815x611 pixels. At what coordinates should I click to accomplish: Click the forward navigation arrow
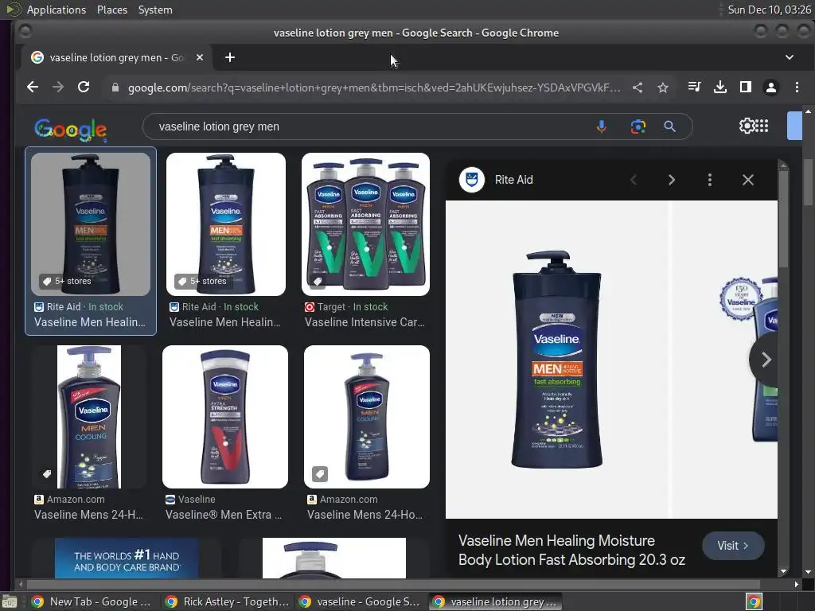(57, 88)
